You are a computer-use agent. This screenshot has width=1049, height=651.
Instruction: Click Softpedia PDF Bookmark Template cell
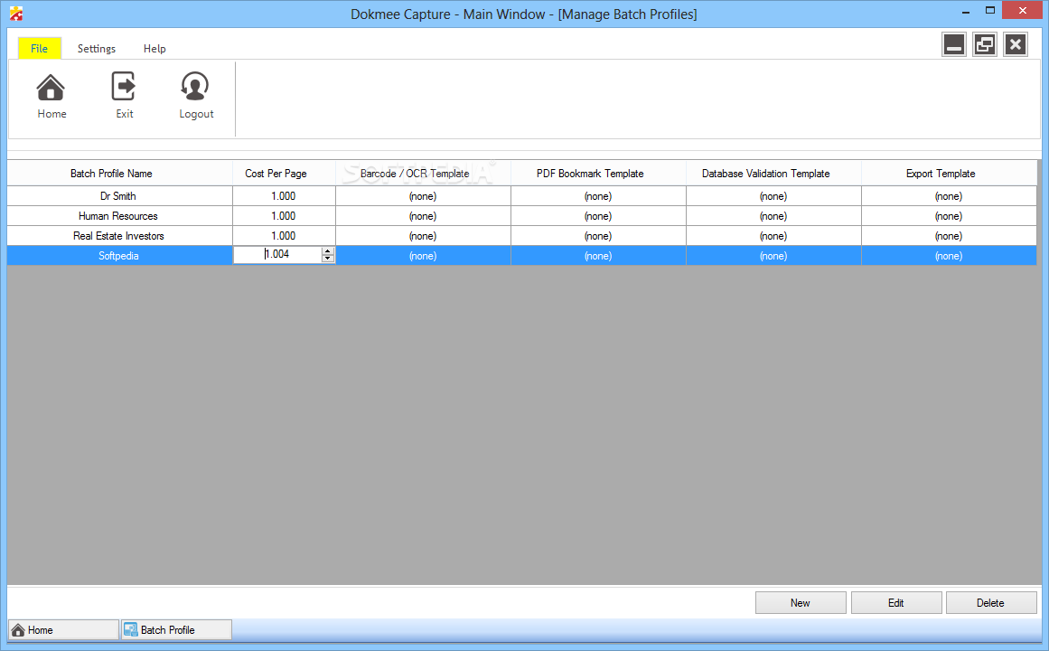[x=599, y=256]
